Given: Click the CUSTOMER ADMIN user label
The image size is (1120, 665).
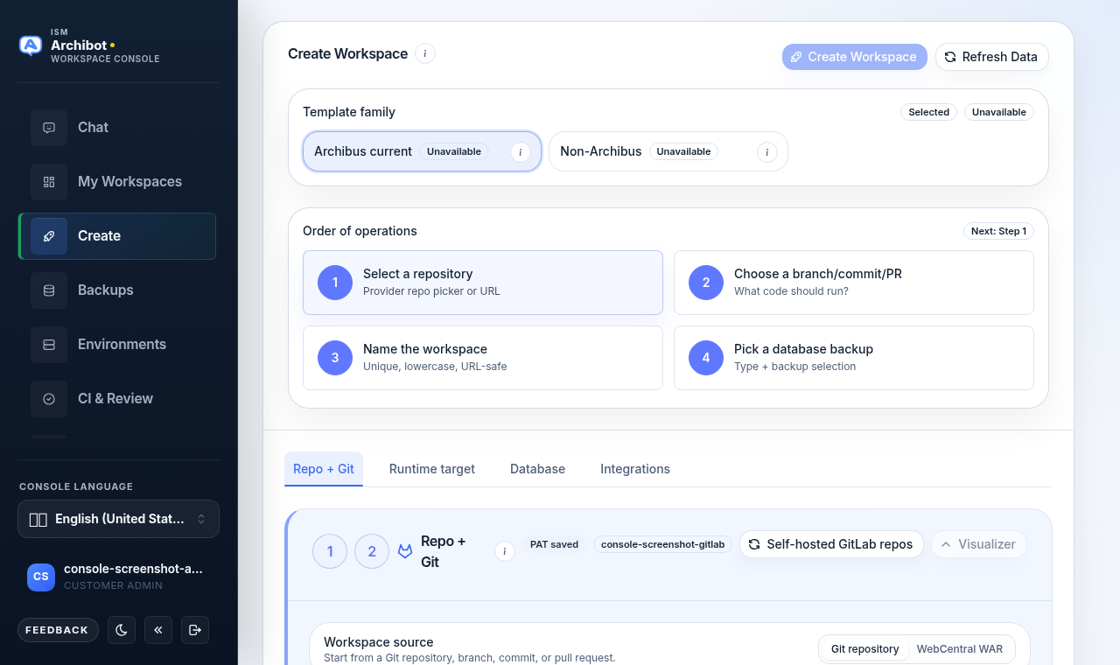Looking at the screenshot, I should (113, 585).
